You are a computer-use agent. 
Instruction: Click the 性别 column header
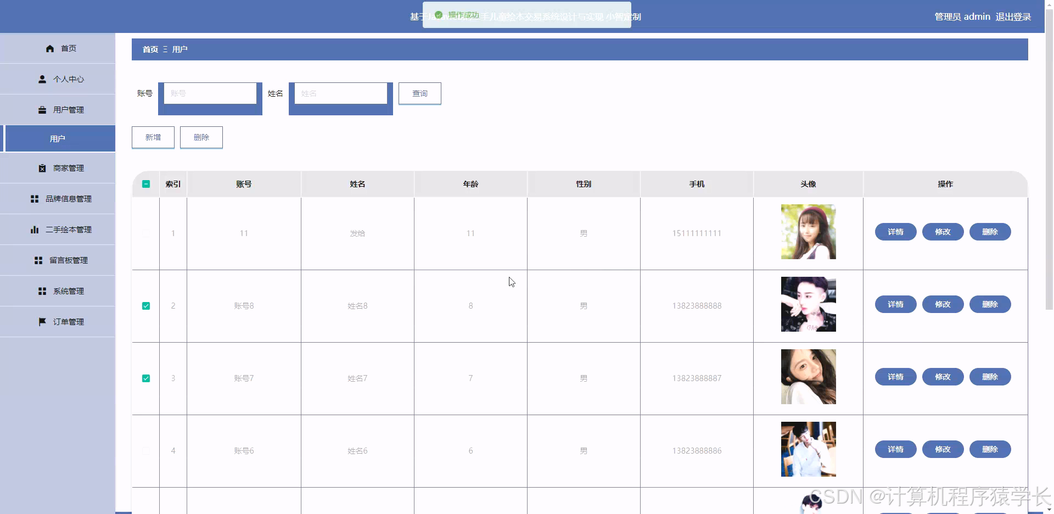click(584, 184)
